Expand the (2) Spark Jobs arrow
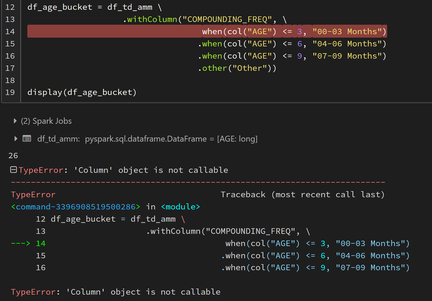Screen dimensions: 432x301 coord(16,121)
